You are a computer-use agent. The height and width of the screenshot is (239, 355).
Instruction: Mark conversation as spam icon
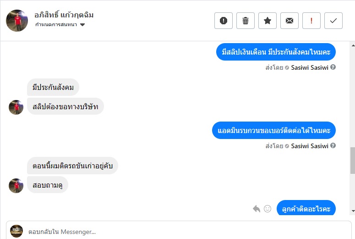(x=224, y=21)
